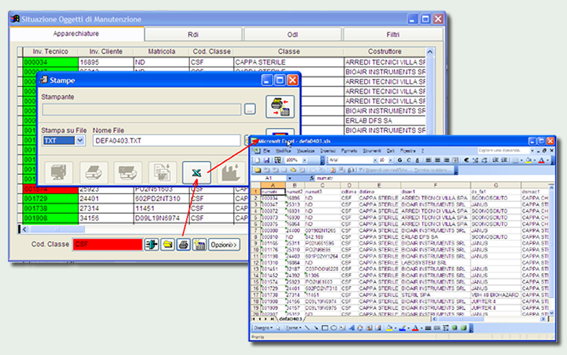Center align in Excel toolbar

(x=437, y=160)
